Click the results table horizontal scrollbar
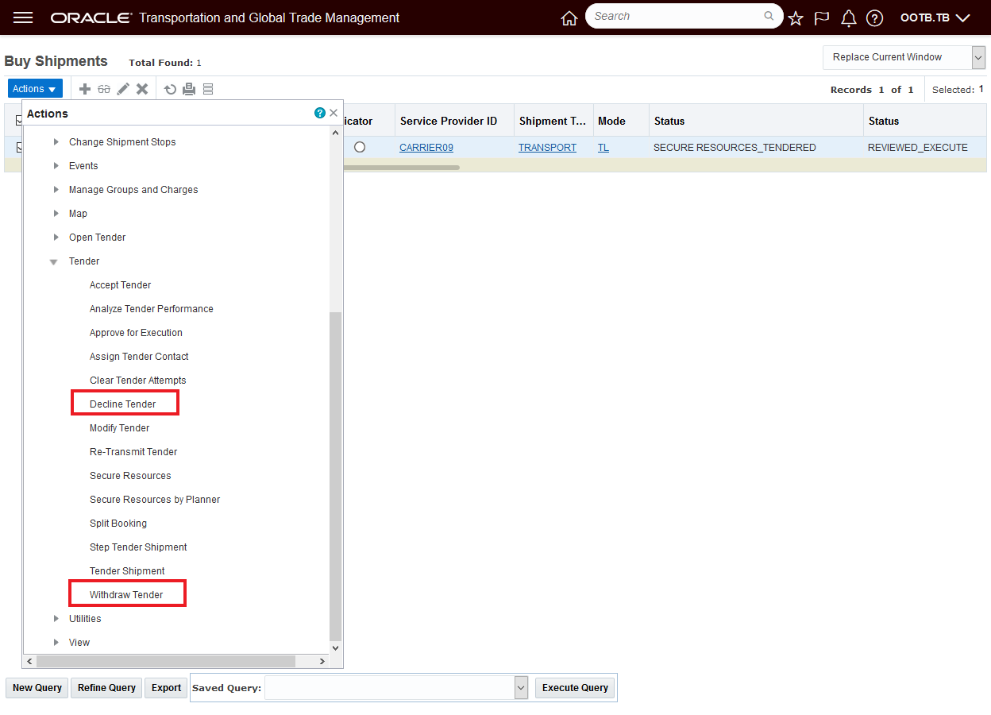The image size is (991, 715). (x=402, y=168)
